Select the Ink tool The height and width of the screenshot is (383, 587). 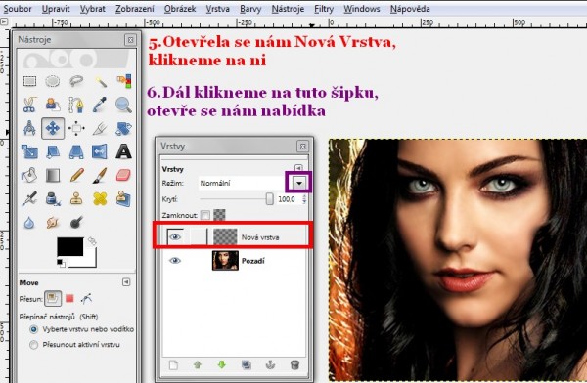[53, 198]
